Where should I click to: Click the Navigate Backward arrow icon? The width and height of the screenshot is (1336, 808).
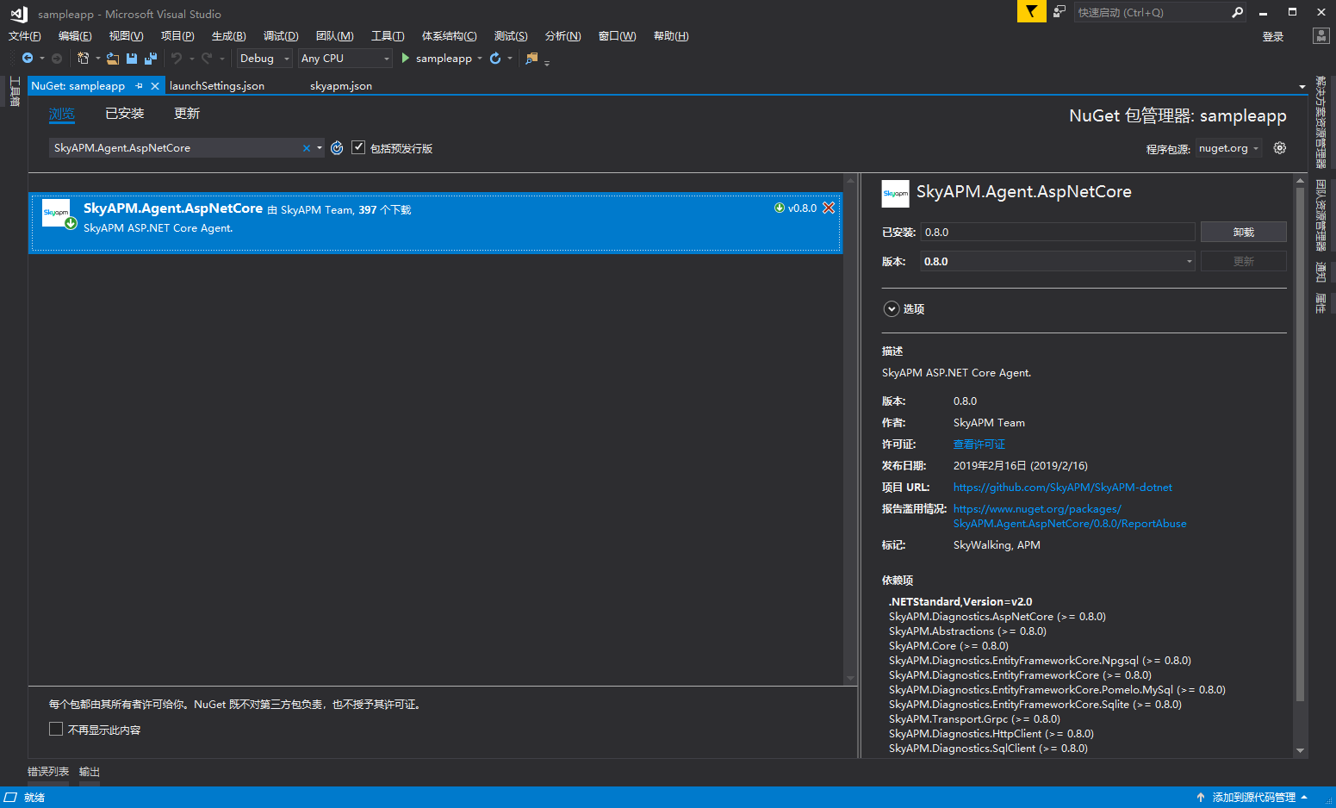point(28,58)
